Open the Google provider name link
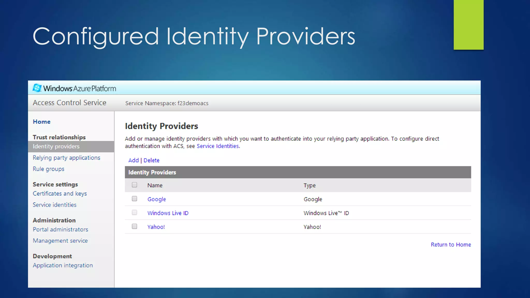Image resolution: width=530 pixels, height=298 pixels. pyautogui.click(x=157, y=199)
